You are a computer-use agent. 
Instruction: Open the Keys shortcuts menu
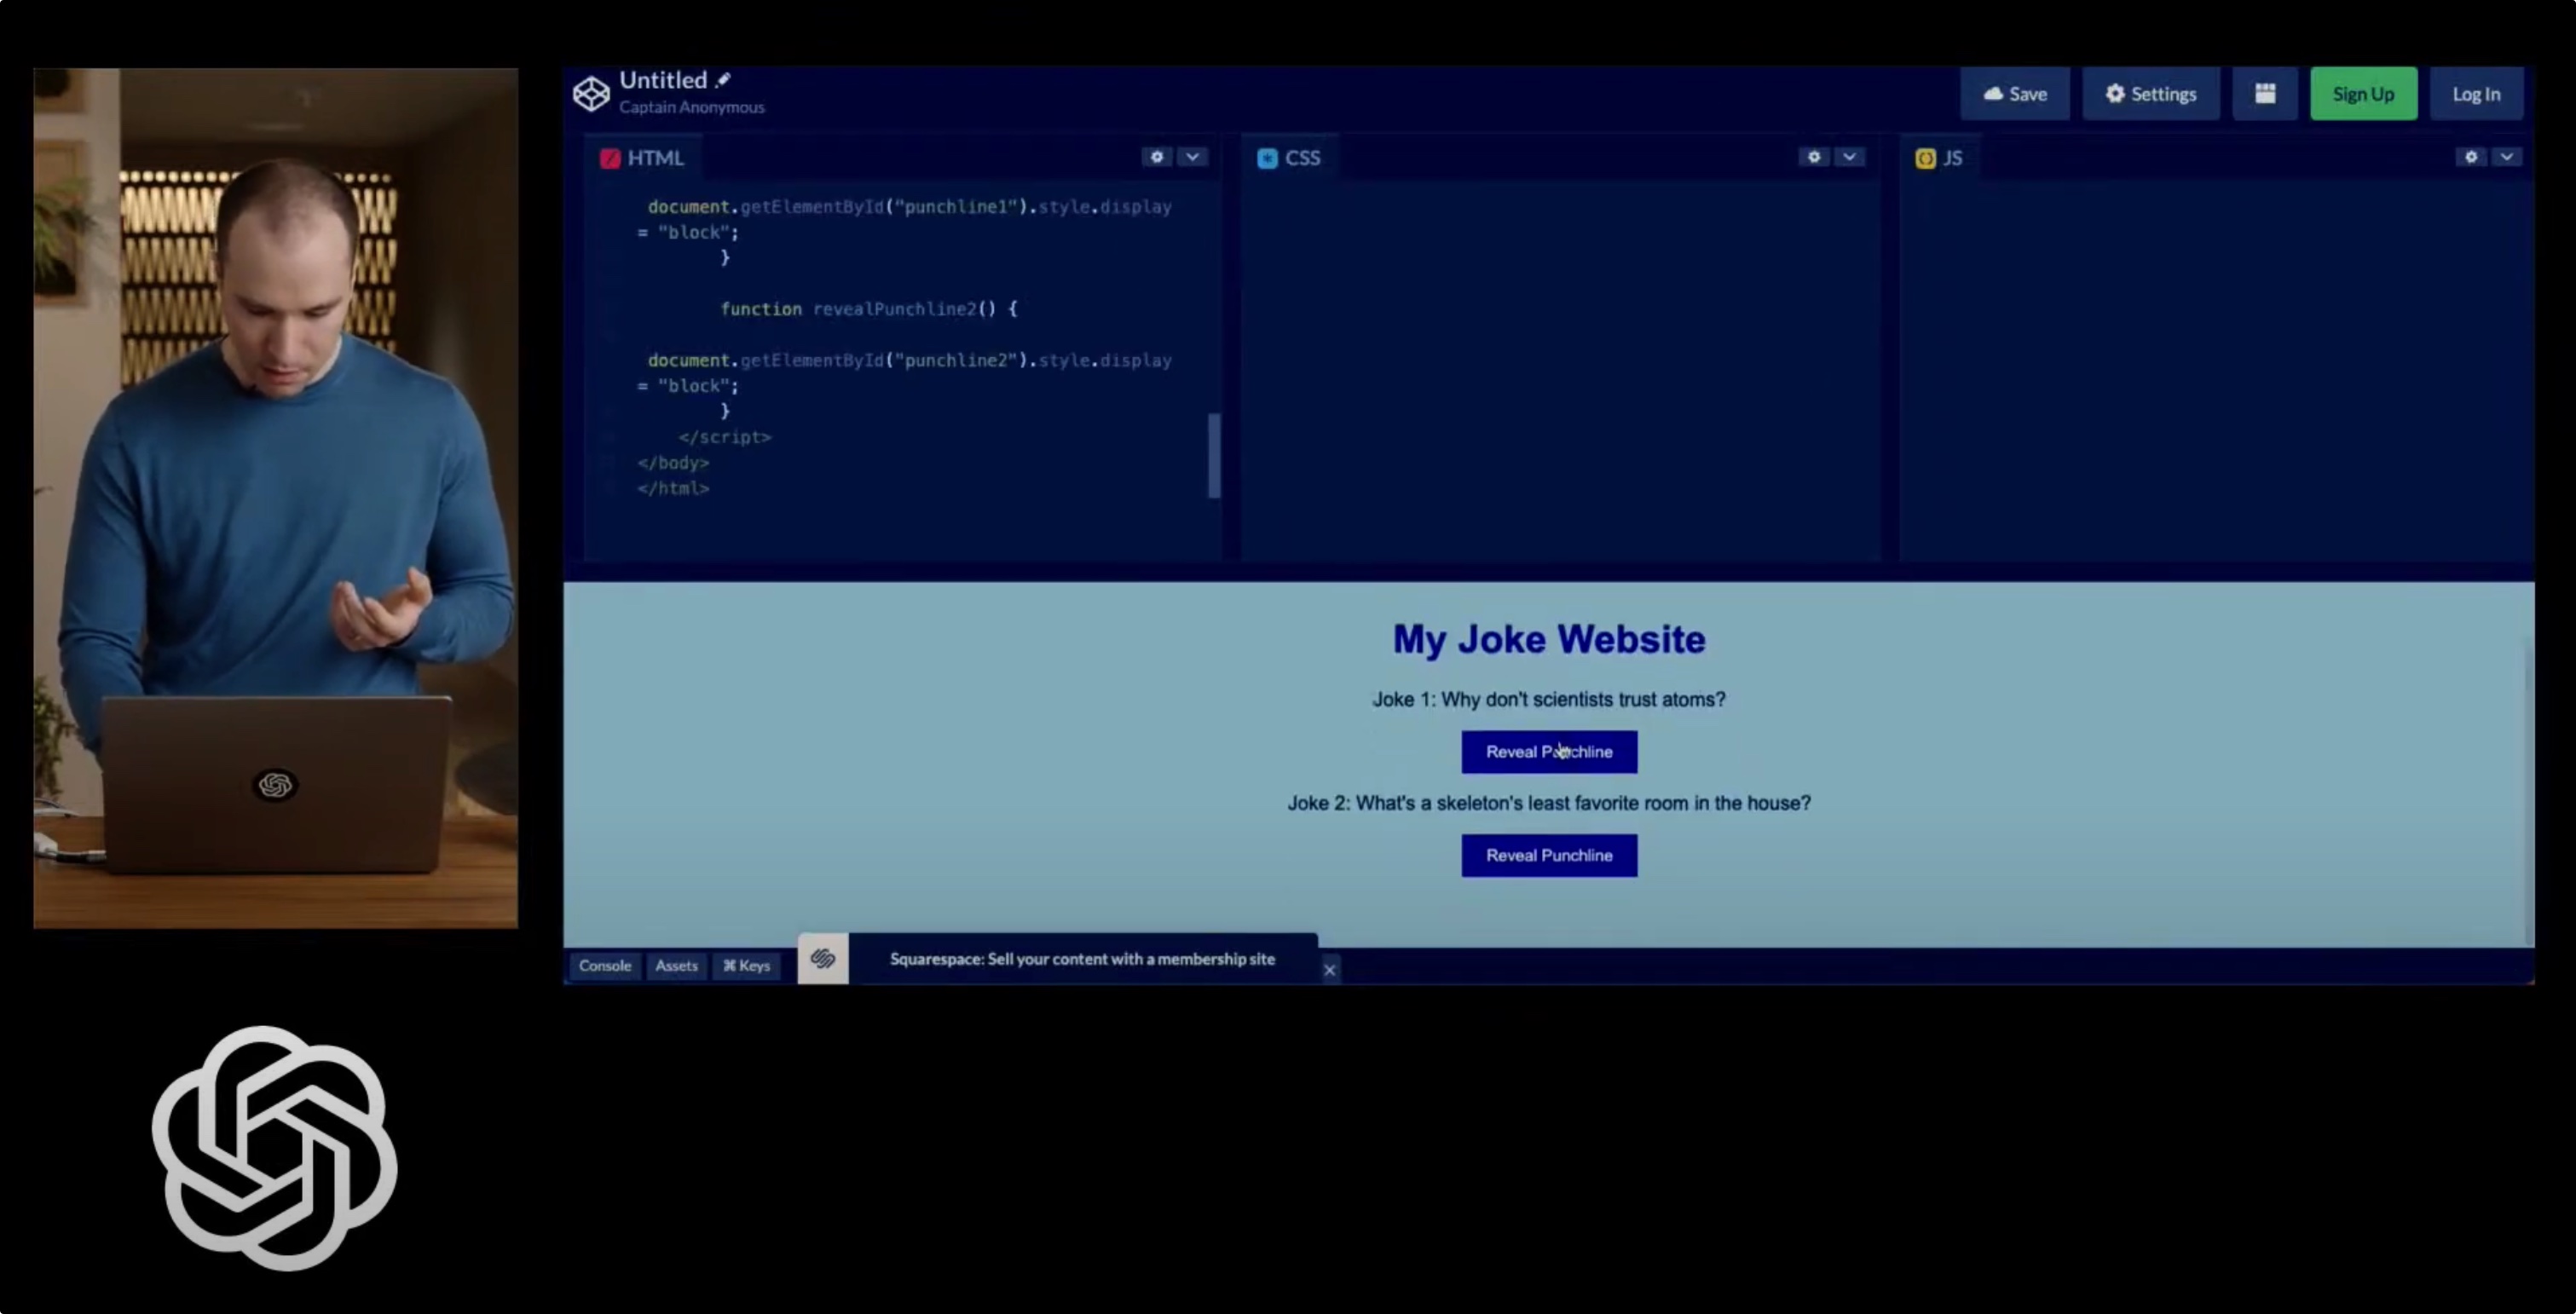746,966
